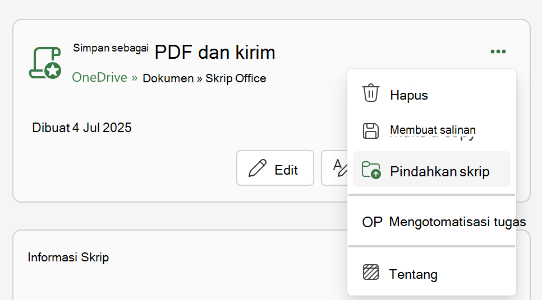Click the script title PDF dan kirim
The image size is (542, 300).
coord(215,53)
